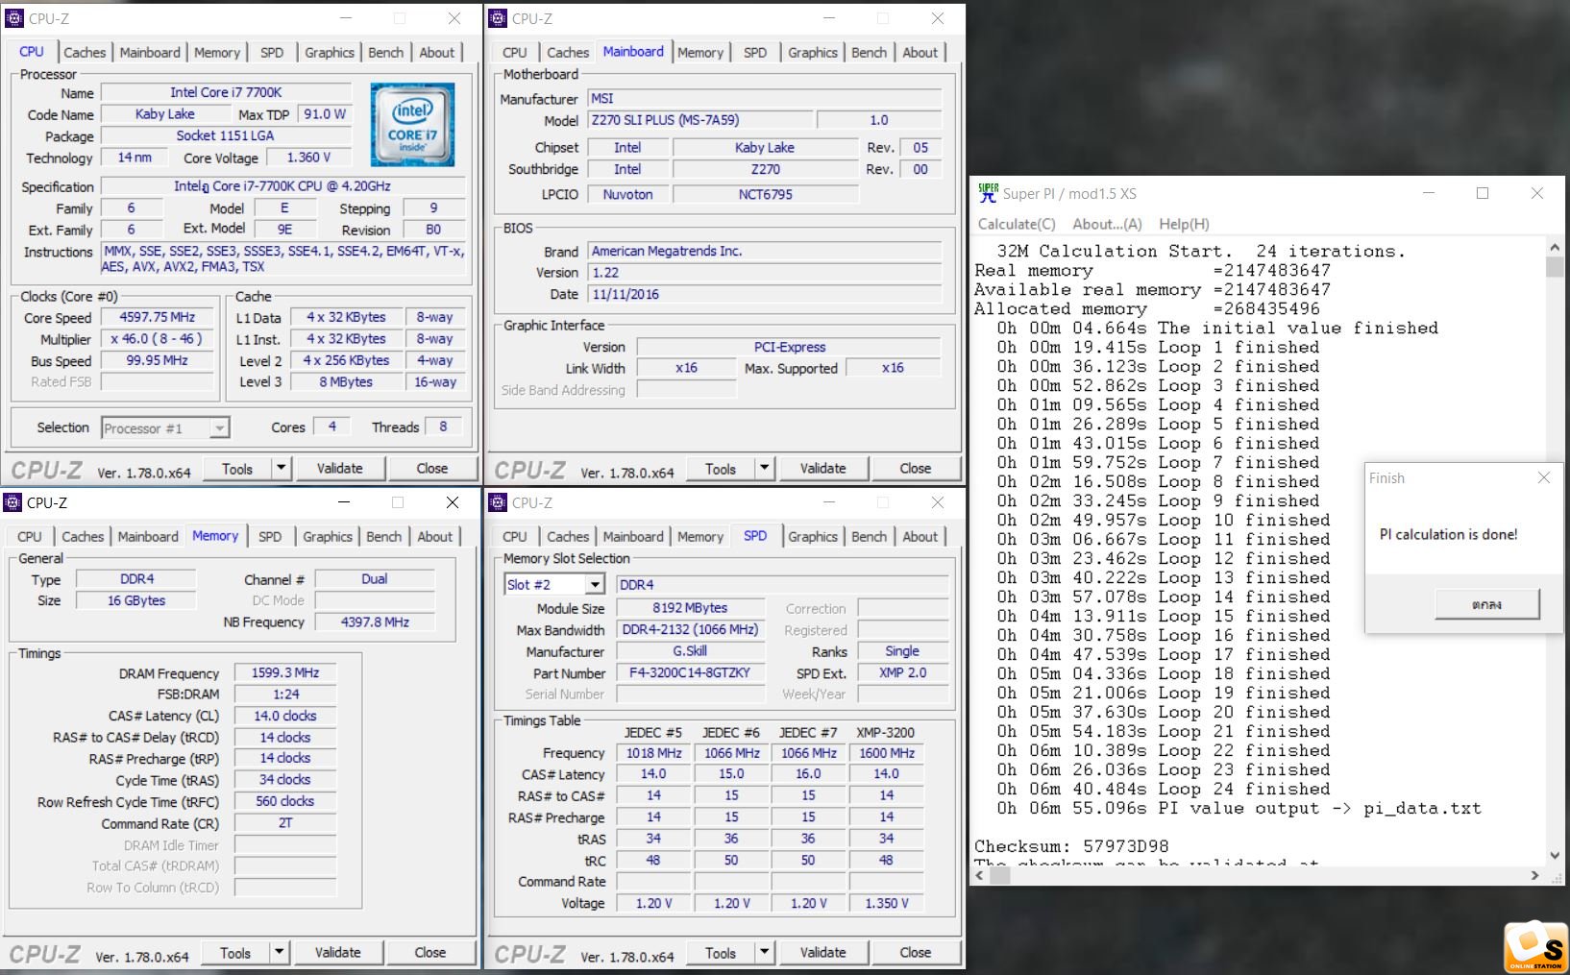This screenshot has height=975, width=1570.
Task: Click the Part Number F4-3200C14-8GTZKY field
Action: point(690,673)
